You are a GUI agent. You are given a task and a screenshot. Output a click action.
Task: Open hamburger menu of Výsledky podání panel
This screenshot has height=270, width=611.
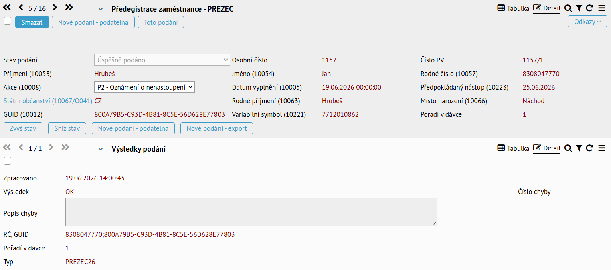pos(601,148)
